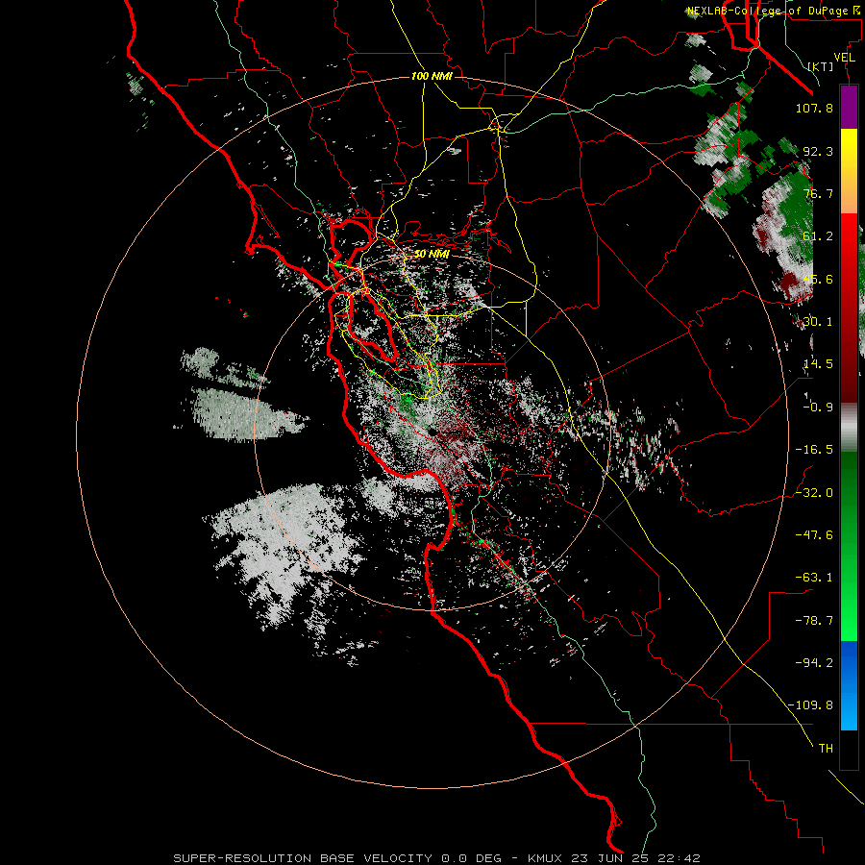Click the purple segment of the velocity color bar
This screenshot has width=865, height=865.
click(x=849, y=107)
